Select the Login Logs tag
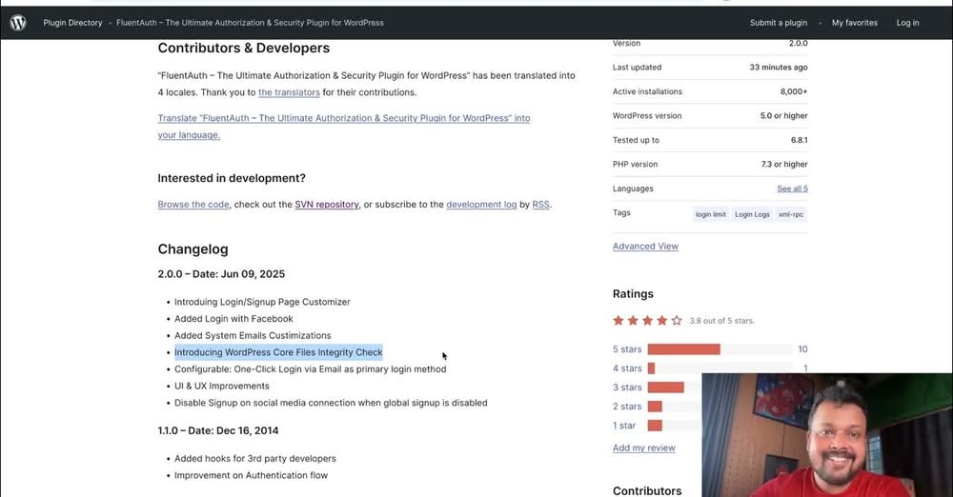The width and height of the screenshot is (953, 497). click(x=752, y=214)
